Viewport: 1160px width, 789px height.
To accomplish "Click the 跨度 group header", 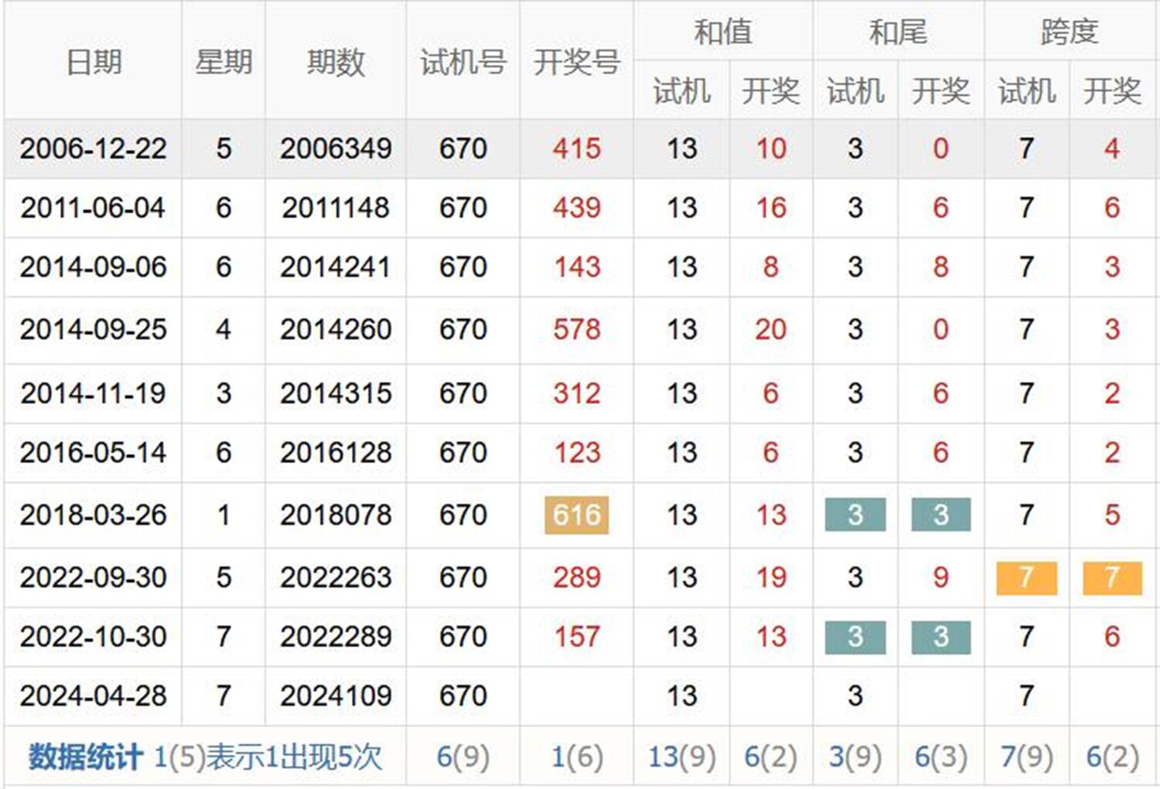I will pos(1070,32).
